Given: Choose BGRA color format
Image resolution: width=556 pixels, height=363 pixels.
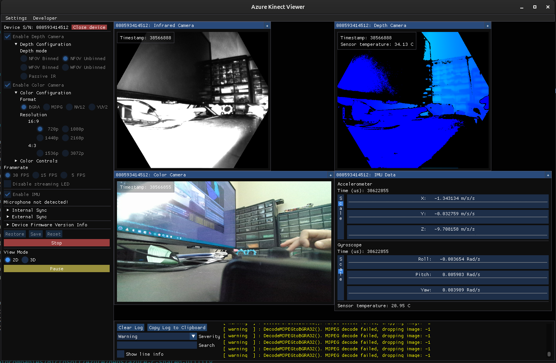Looking at the screenshot, I should point(24,107).
